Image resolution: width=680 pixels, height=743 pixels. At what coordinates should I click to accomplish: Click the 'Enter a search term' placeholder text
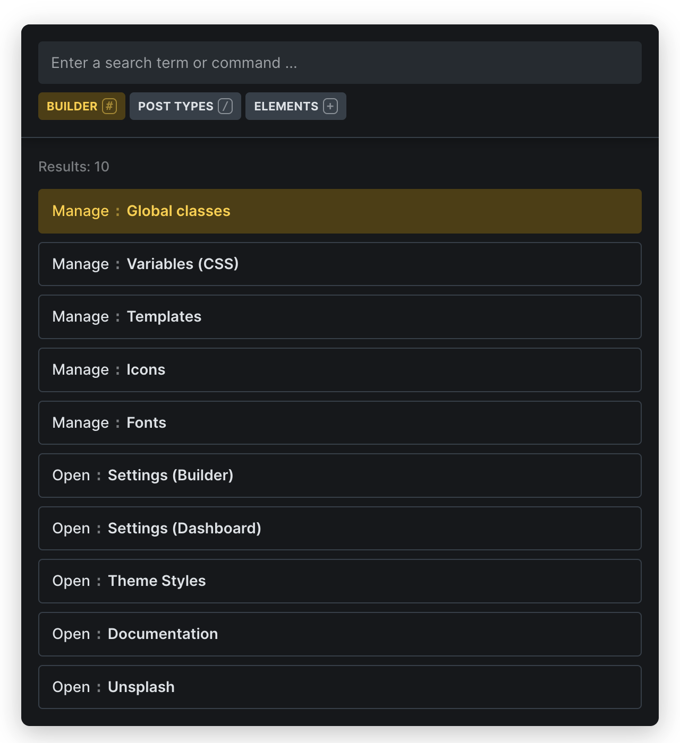point(174,63)
